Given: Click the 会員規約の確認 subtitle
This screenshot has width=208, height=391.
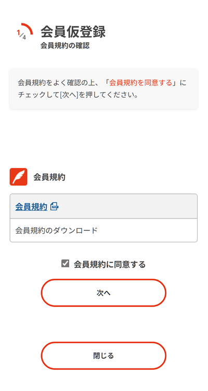Looking at the screenshot, I should click(65, 46).
